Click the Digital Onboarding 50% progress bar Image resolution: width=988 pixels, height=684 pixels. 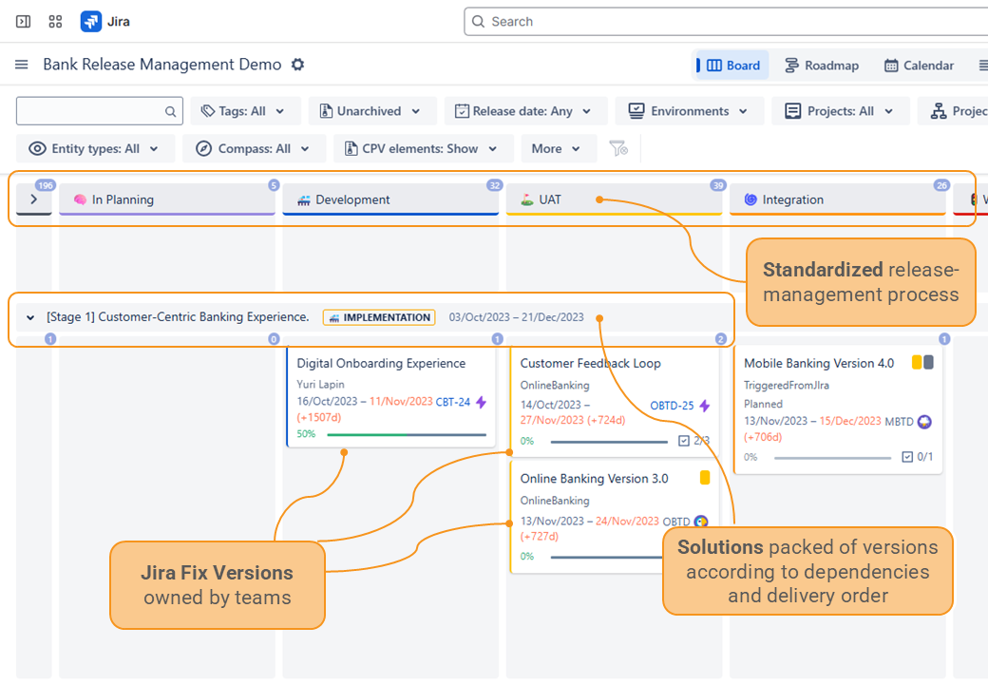coord(407,434)
